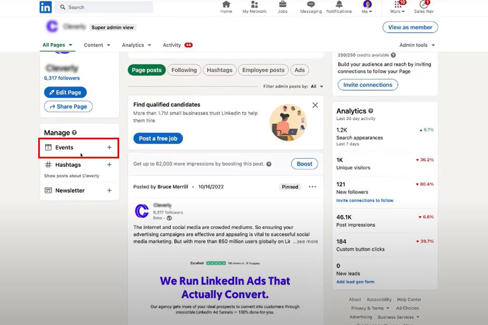488x325 pixels.
Task: Open Sales Nav compass icon
Action: coord(424,5)
